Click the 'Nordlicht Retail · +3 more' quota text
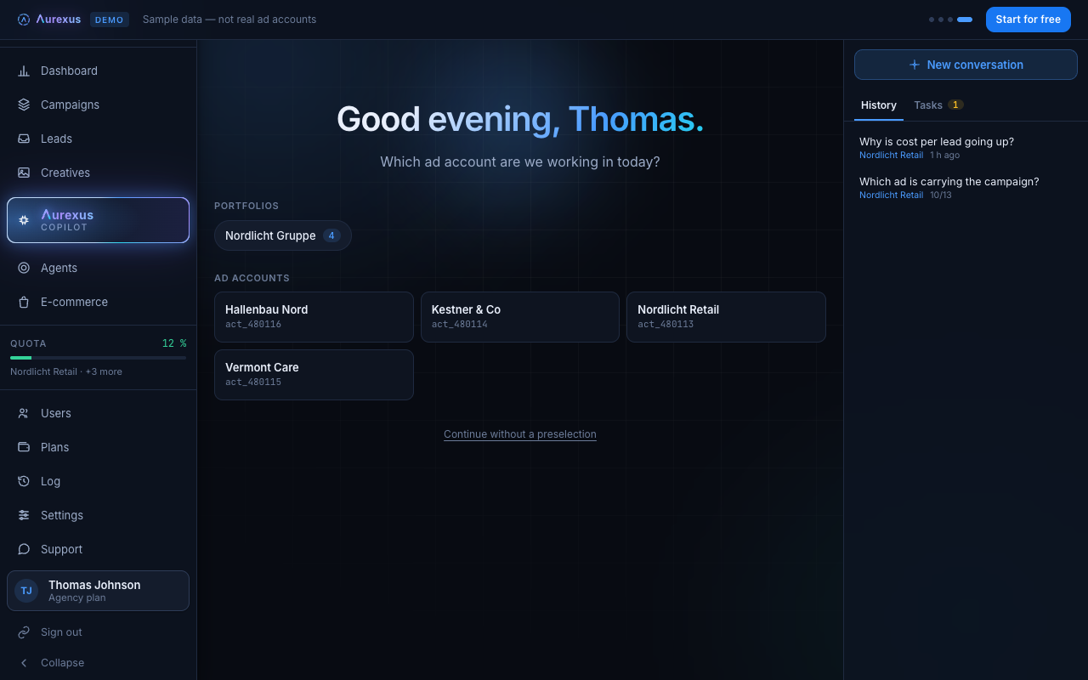Screen dimensions: 1088x680 point(66,371)
